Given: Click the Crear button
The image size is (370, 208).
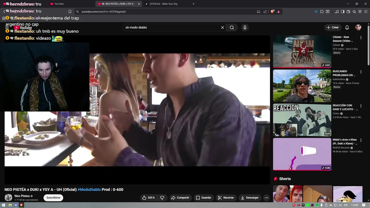Looking at the screenshot, I should (x=333, y=27).
